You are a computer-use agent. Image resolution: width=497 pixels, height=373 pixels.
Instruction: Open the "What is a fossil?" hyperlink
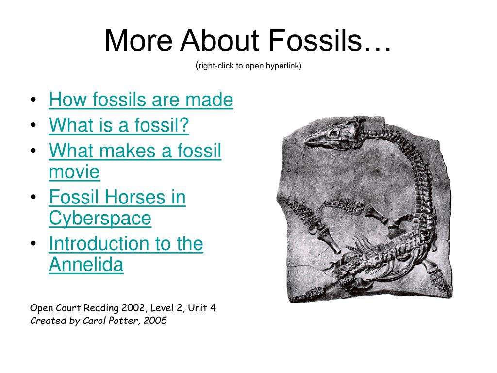point(119,125)
